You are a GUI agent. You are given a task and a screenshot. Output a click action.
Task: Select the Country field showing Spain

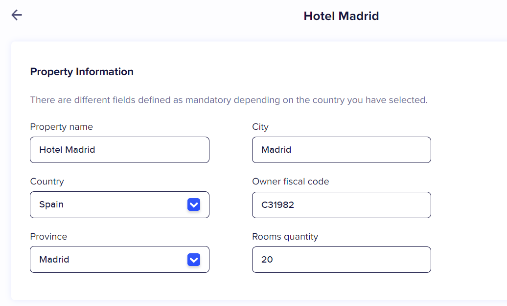click(108, 204)
